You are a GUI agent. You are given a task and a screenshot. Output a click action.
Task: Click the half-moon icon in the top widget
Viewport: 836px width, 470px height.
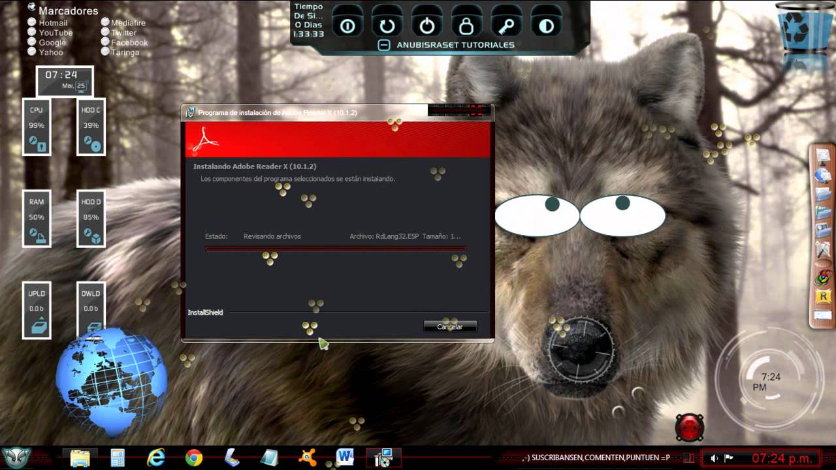[546, 25]
